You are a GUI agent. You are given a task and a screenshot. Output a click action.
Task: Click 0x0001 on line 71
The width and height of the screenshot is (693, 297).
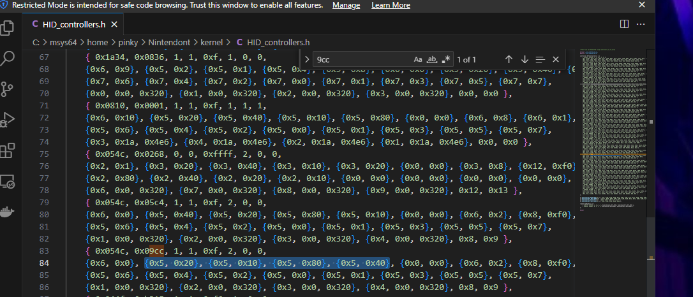(149, 105)
